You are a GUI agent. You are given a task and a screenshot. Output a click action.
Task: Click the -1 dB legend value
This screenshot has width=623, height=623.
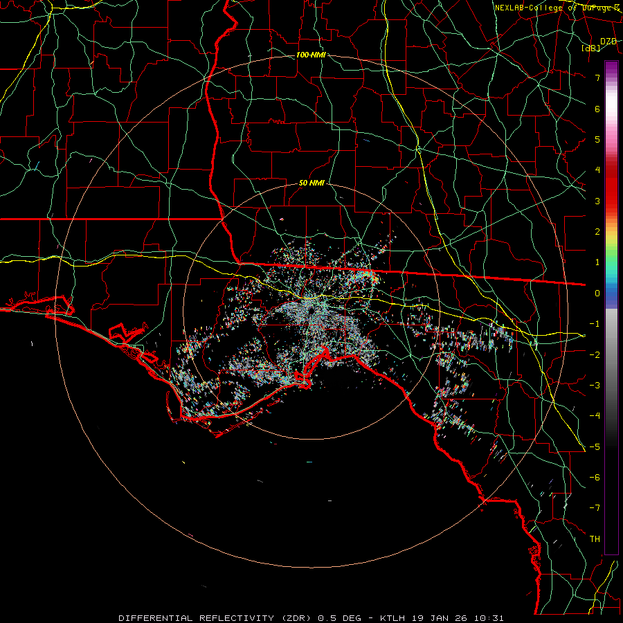595,324
